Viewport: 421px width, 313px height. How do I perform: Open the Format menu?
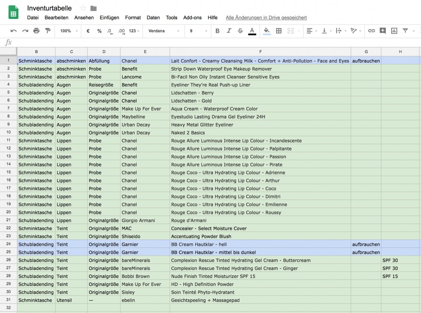click(133, 18)
